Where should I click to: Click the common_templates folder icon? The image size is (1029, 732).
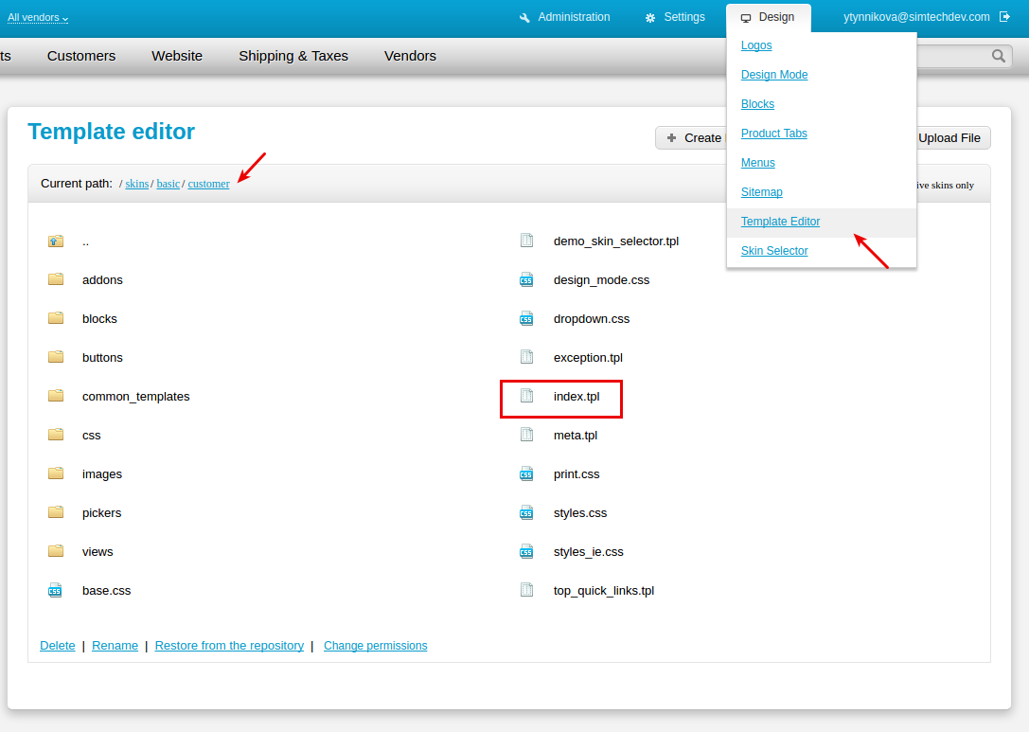tap(56, 396)
